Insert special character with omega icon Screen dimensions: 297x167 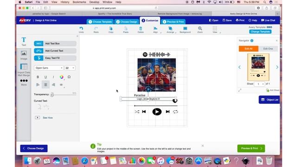[69, 77]
